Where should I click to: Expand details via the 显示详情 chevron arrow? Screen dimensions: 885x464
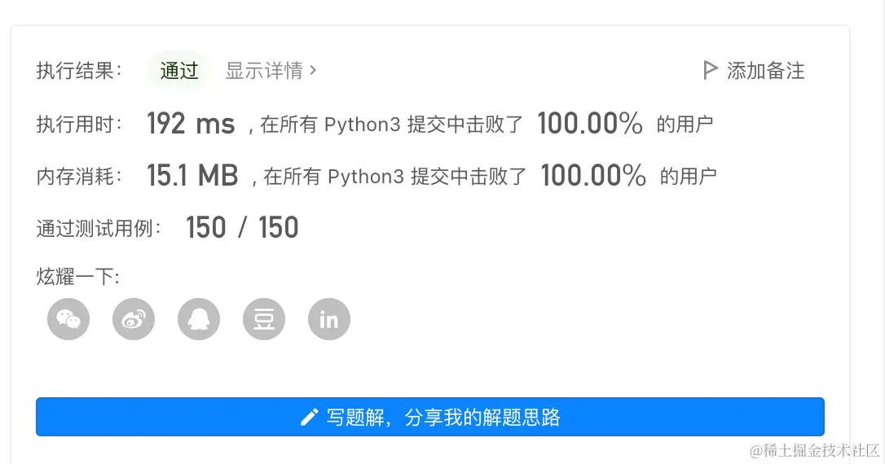point(314,71)
